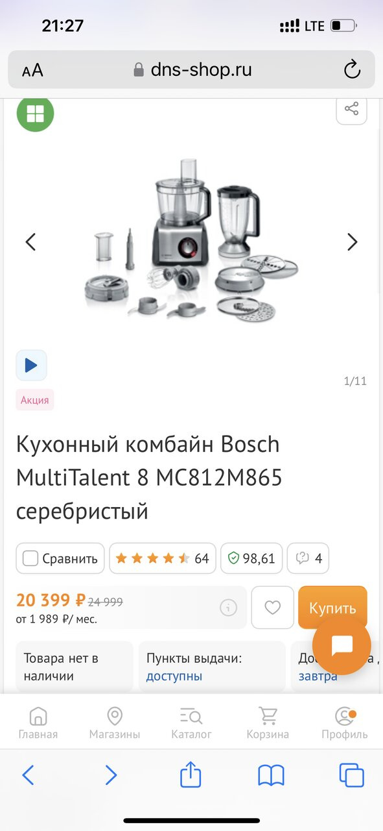Open the Магазины tab
Viewport: 383px width, 831px height.
[115, 724]
